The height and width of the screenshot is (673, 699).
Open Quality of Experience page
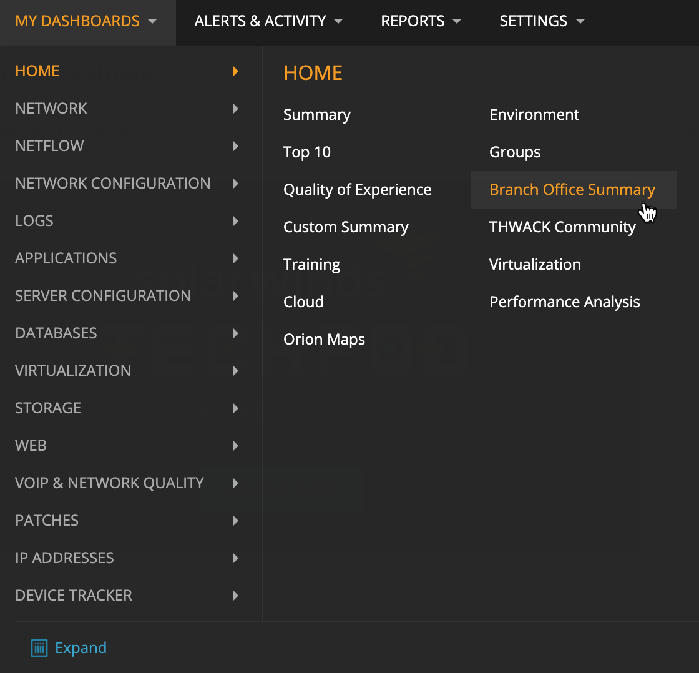tap(357, 190)
